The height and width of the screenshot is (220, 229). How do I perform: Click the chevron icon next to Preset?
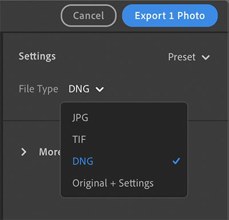[206, 57]
